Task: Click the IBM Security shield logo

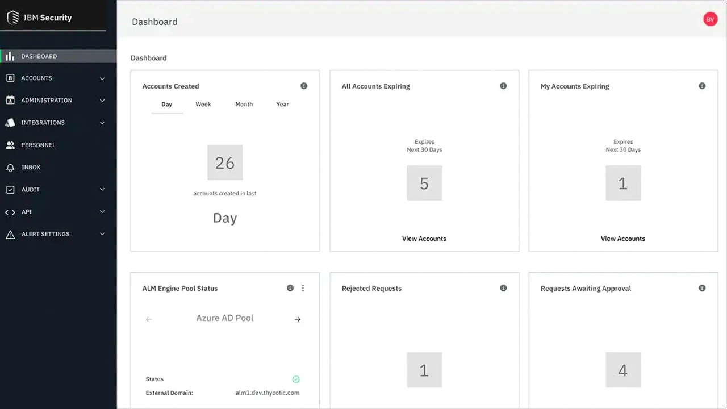Action: pyautogui.click(x=12, y=17)
